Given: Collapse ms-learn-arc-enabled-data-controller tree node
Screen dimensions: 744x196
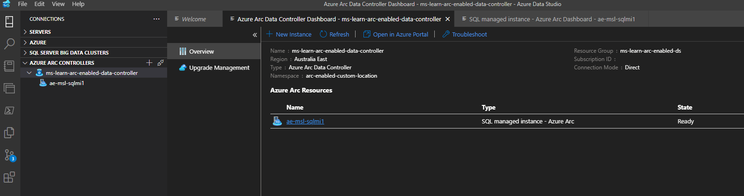Looking at the screenshot, I should tap(29, 73).
